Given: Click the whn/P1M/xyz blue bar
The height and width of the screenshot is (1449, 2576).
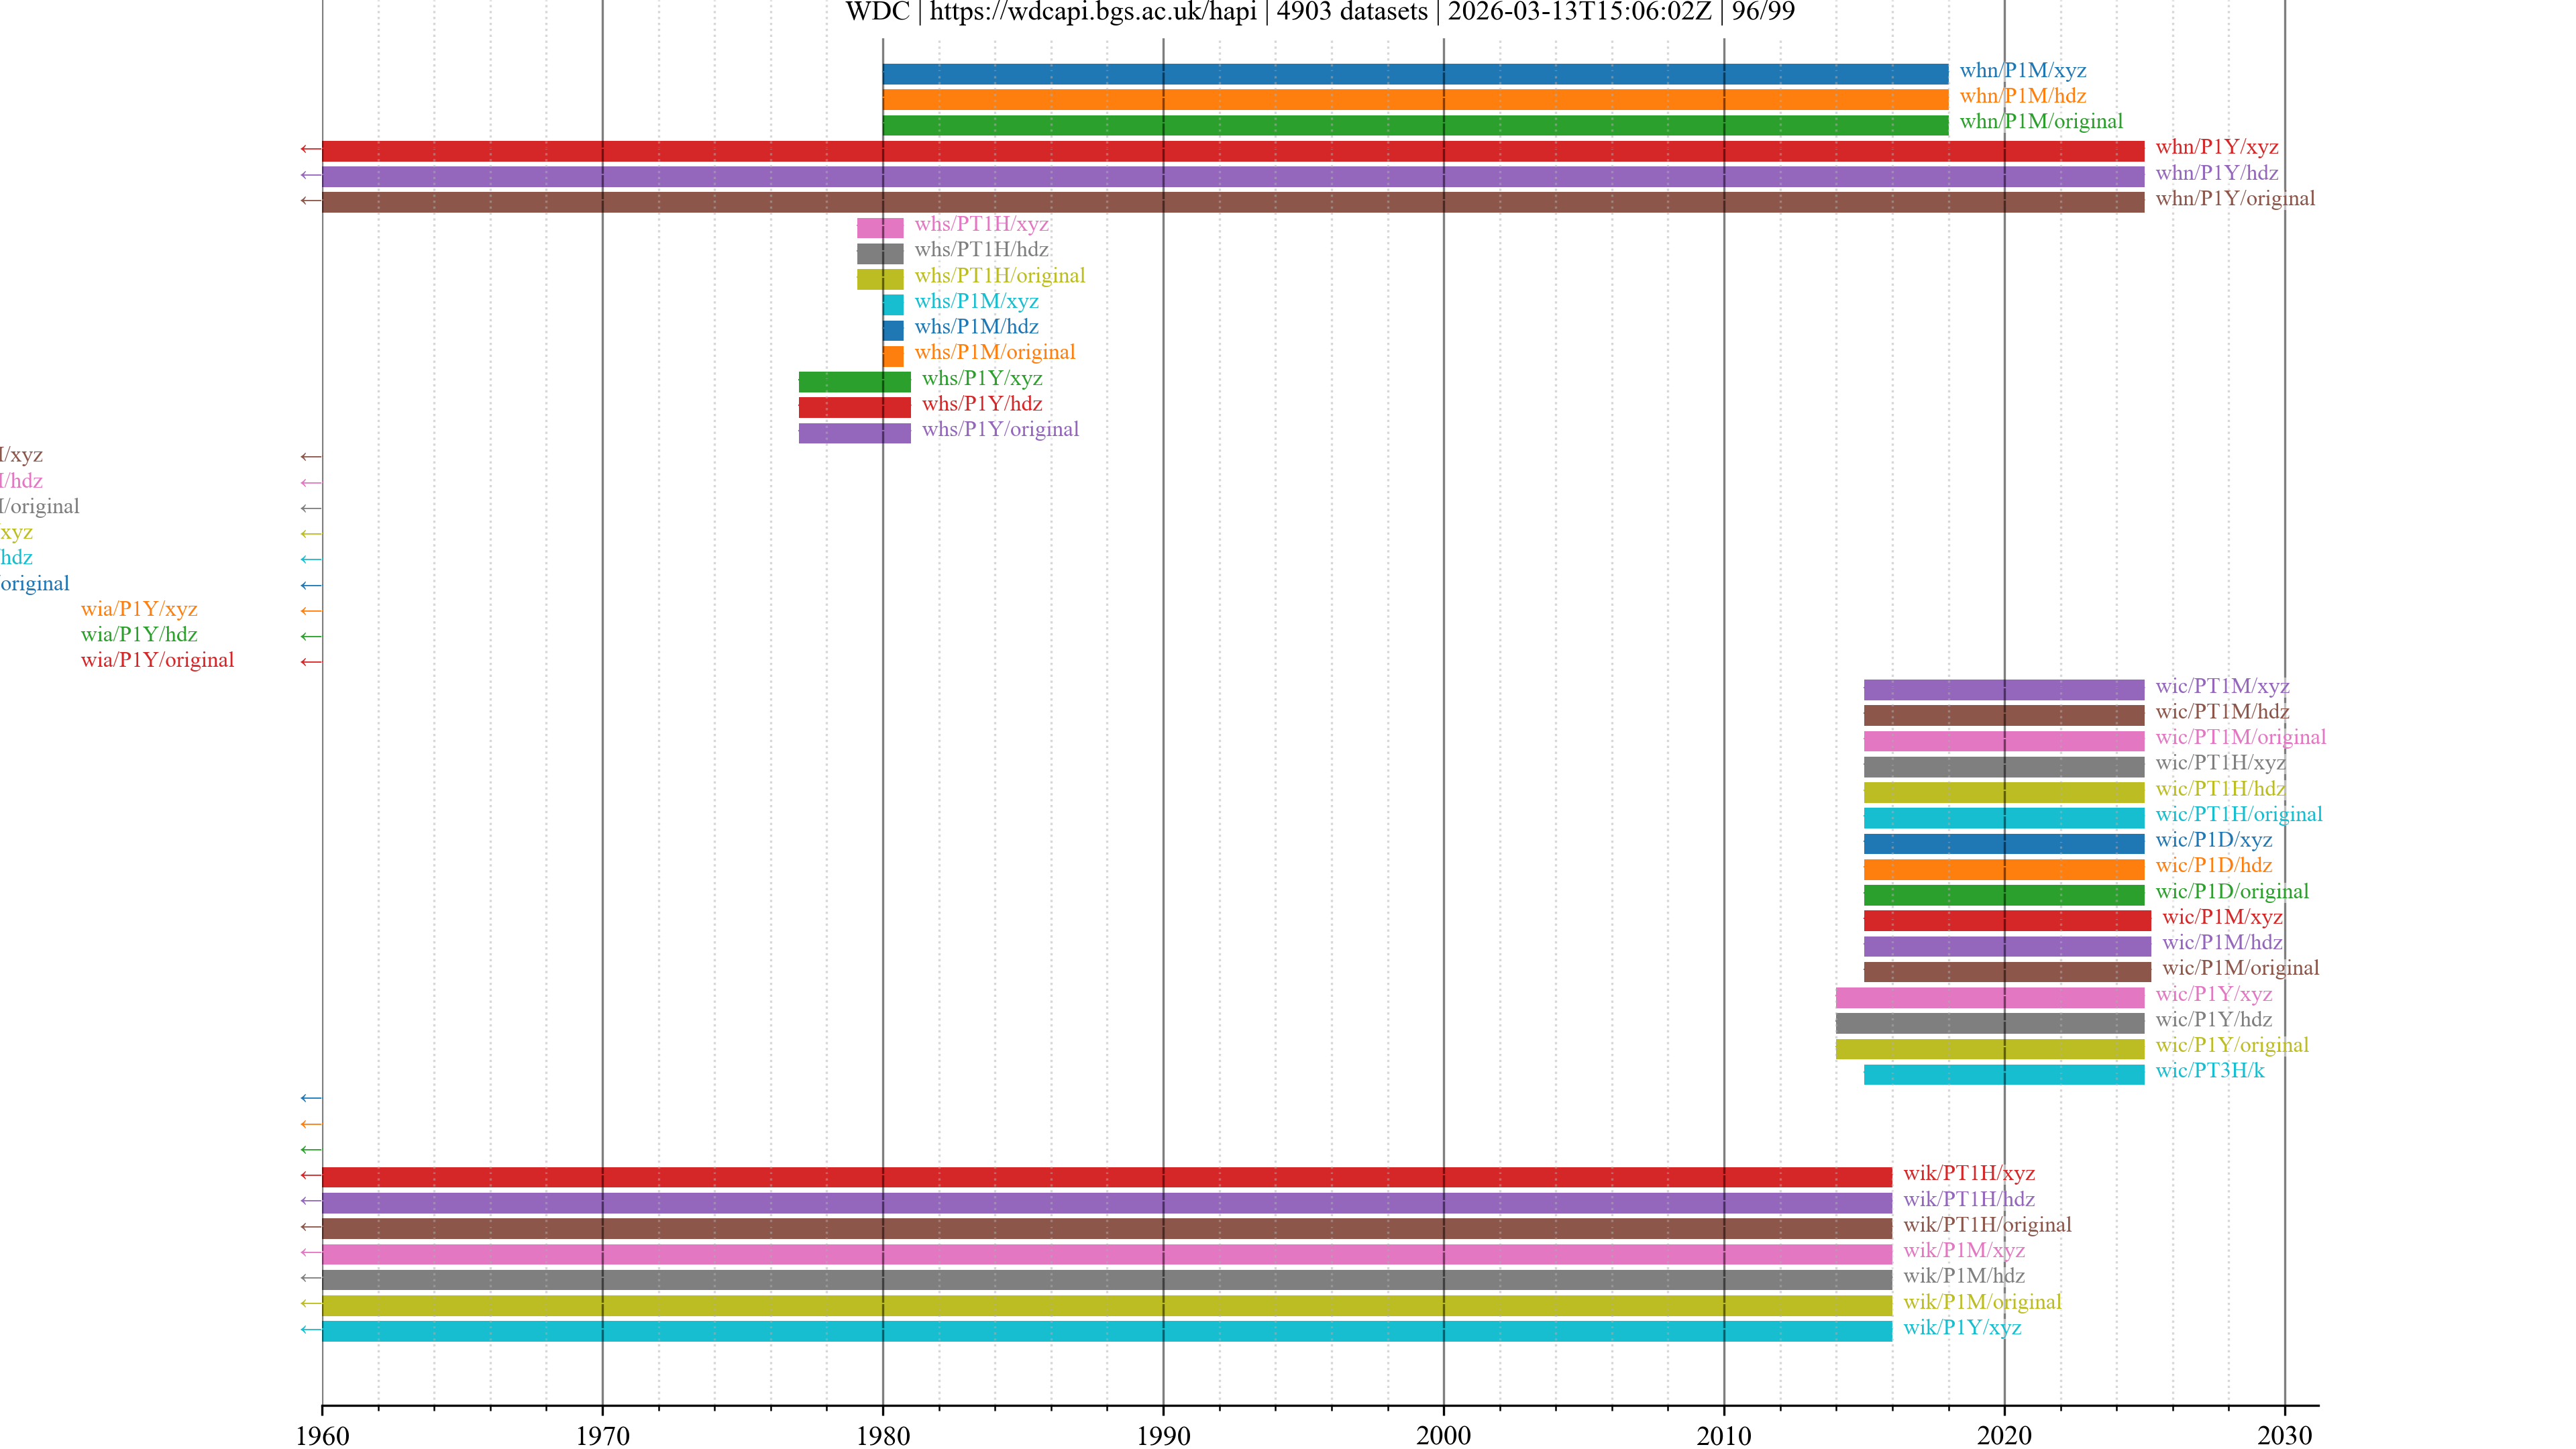Looking at the screenshot, I should 1414,74.
